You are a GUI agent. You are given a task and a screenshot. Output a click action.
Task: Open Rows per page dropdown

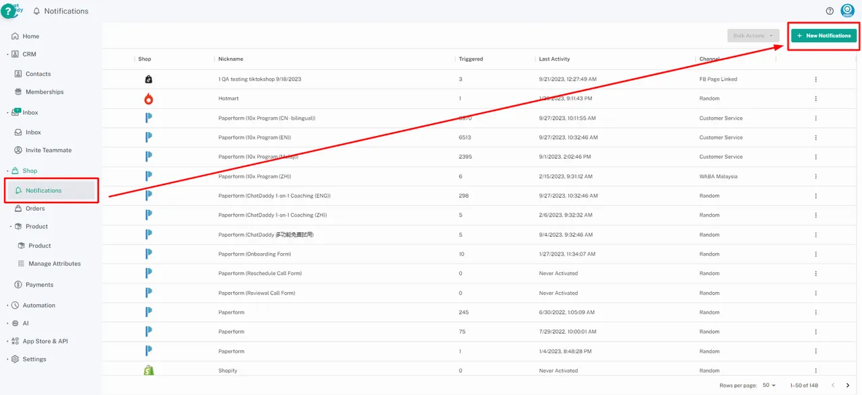(769, 386)
